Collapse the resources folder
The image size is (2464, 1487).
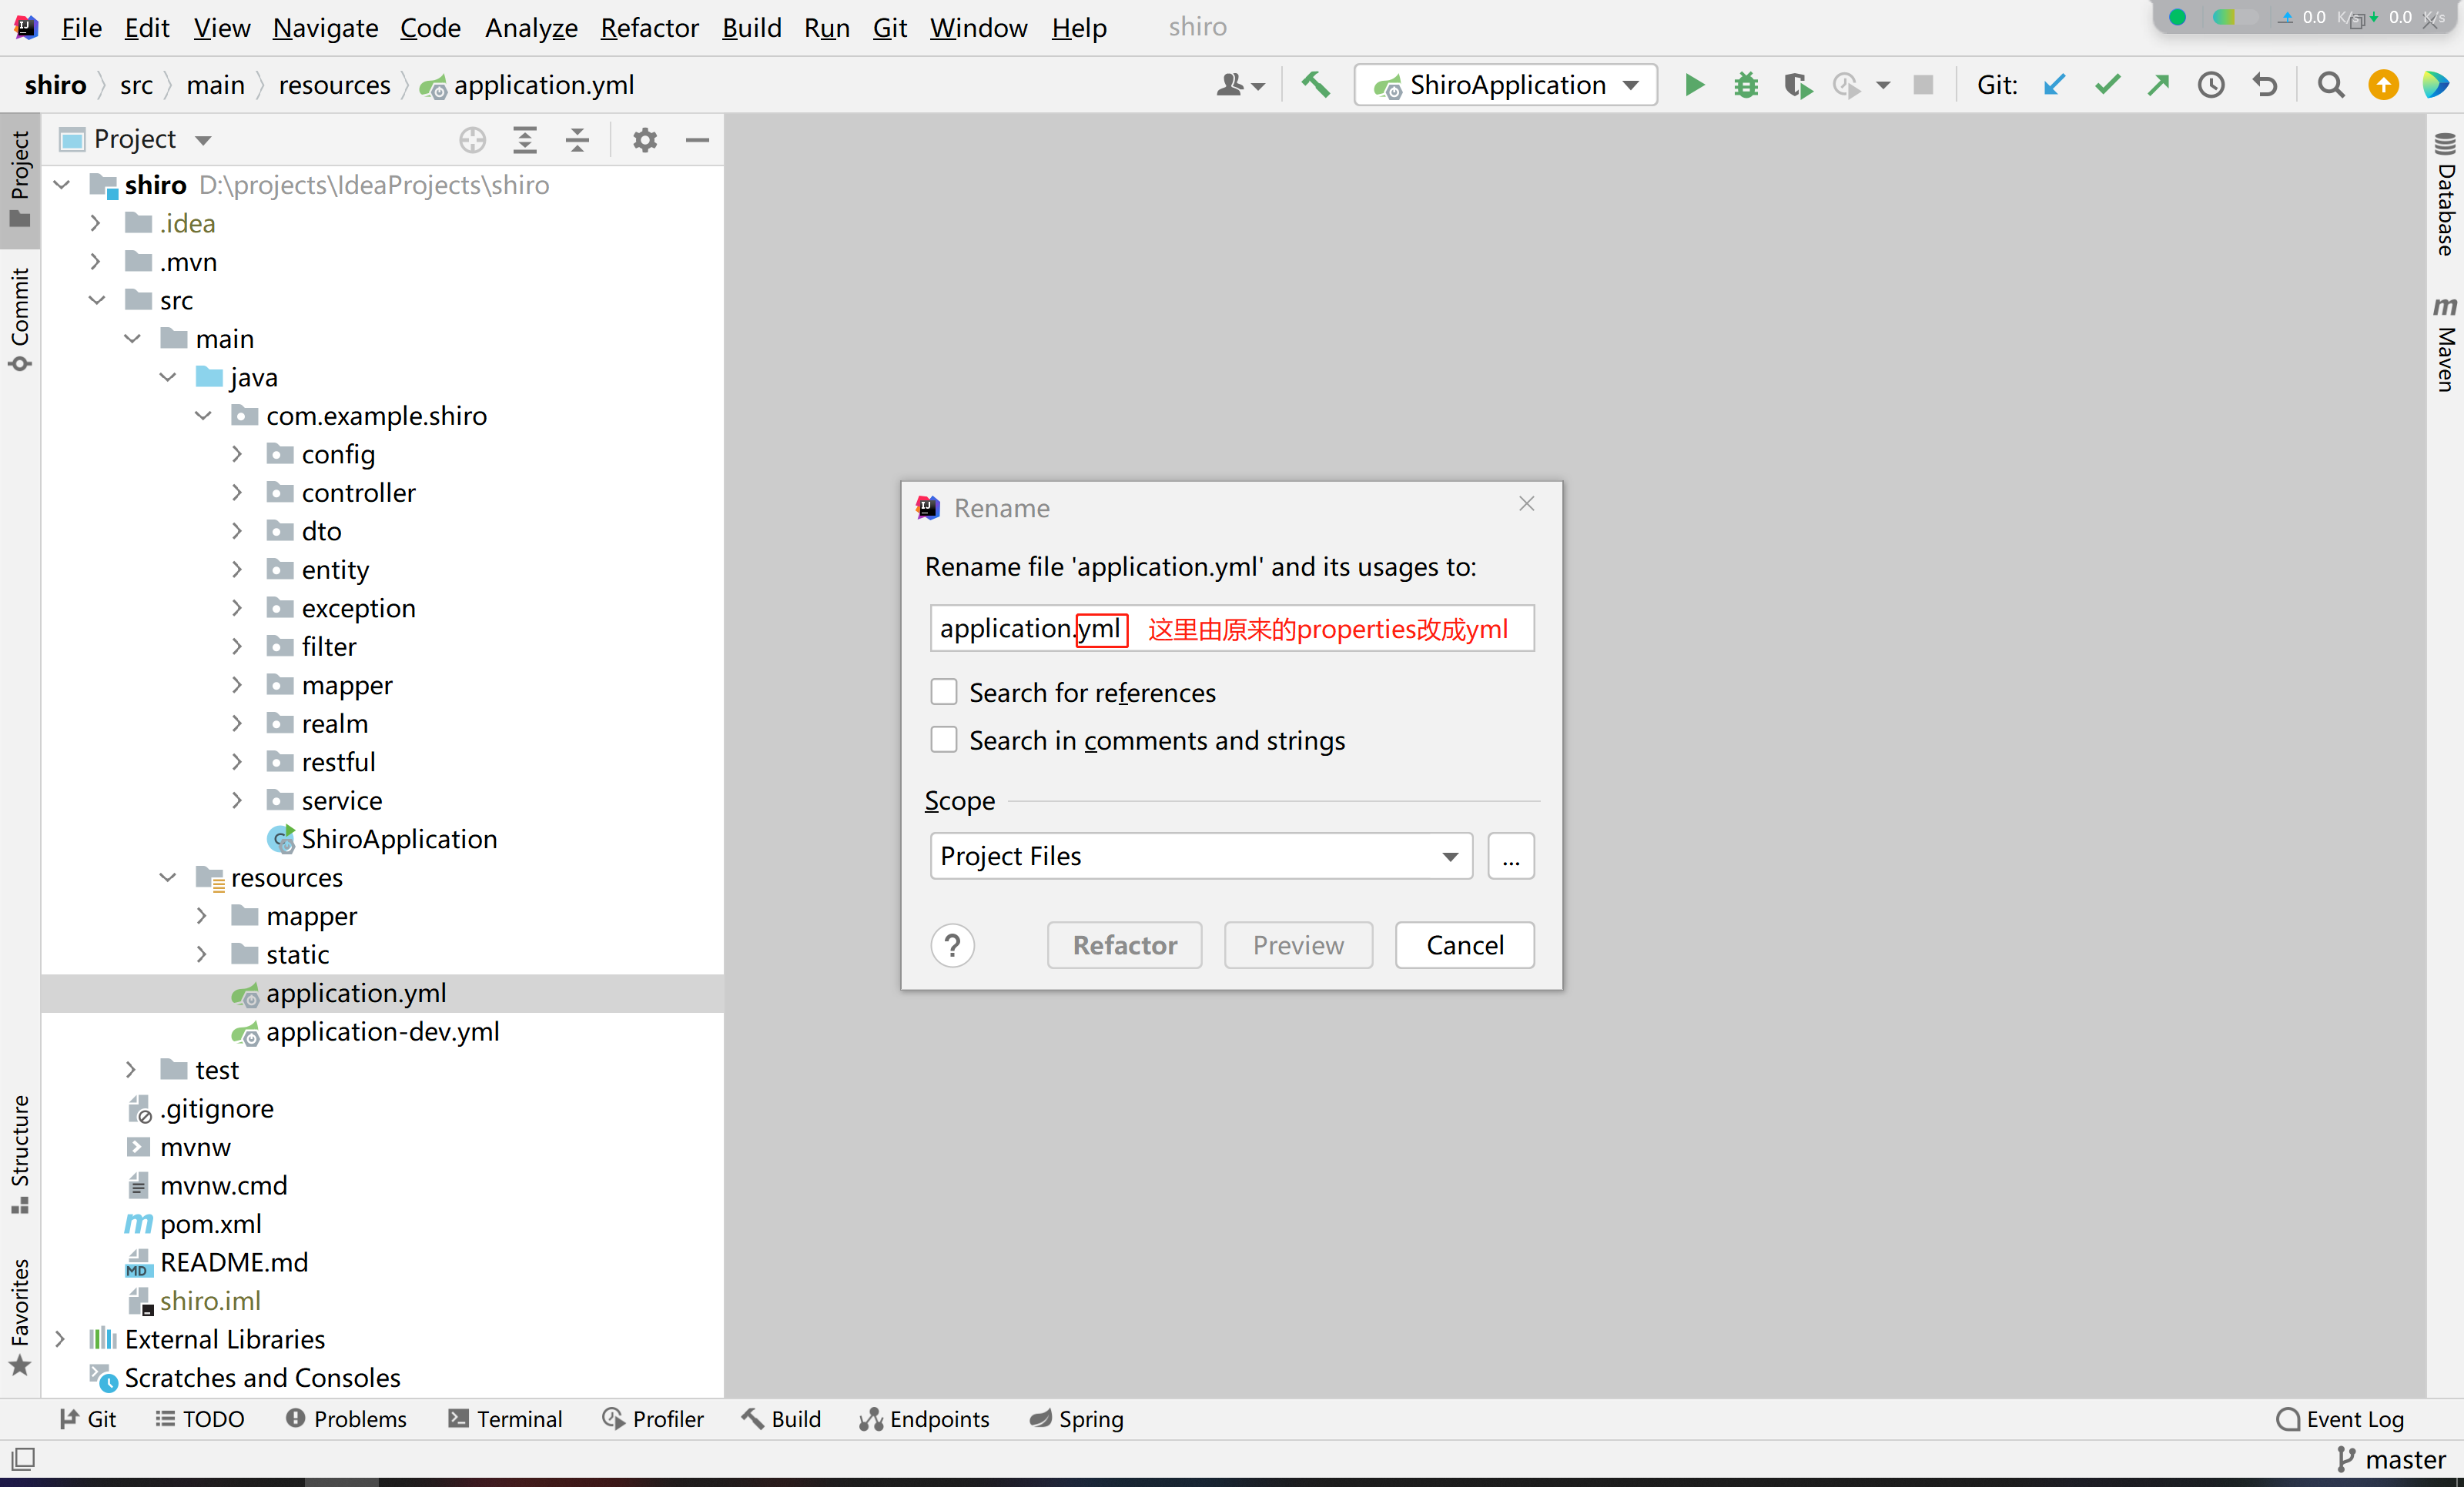coord(167,877)
